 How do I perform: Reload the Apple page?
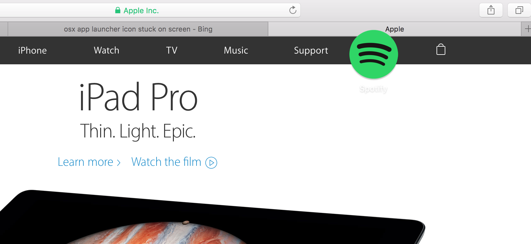tap(293, 10)
